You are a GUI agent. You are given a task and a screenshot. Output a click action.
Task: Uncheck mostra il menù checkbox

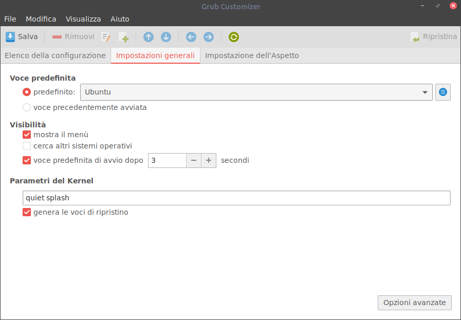coord(27,135)
